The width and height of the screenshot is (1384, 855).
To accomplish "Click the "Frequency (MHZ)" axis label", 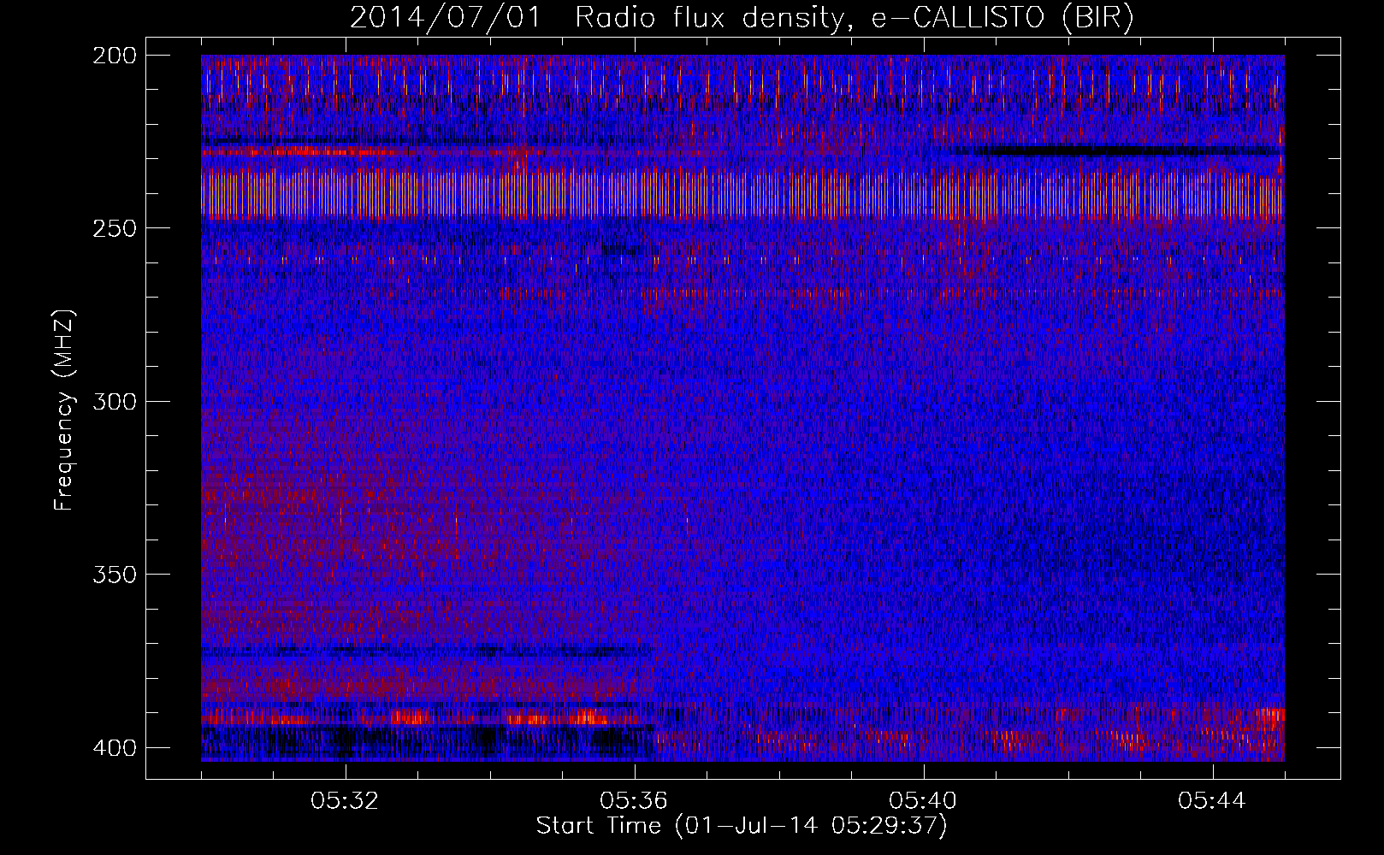I will (x=64, y=409).
